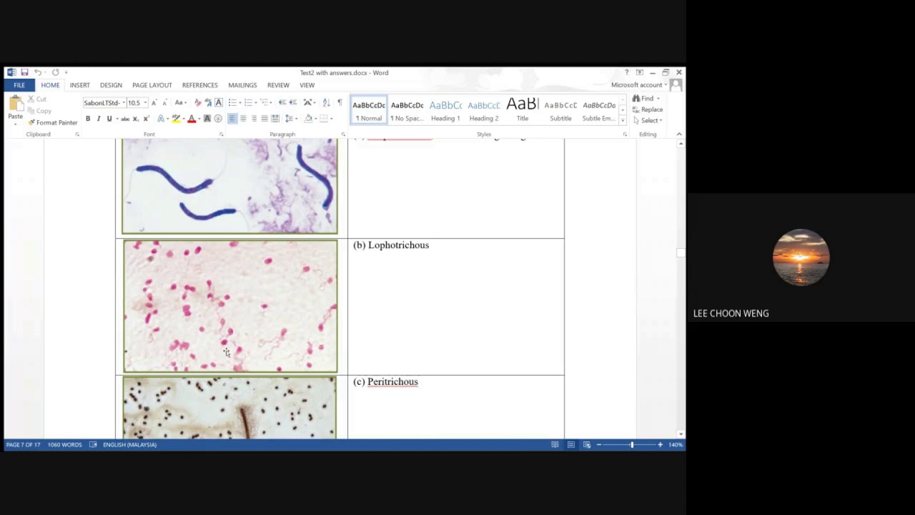
Task: Clear all formatting from selection
Action: click(198, 103)
